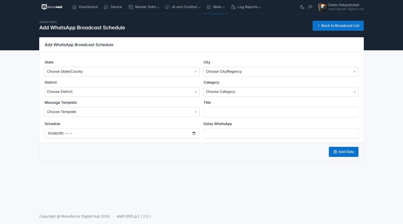403x224 pixels.
Task: Open the Choose Template dropdown
Action: pyautogui.click(x=122, y=112)
